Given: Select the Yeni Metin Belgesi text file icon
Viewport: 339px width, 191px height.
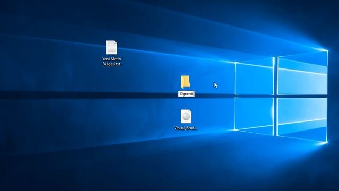Looking at the screenshot, I should point(112,47).
